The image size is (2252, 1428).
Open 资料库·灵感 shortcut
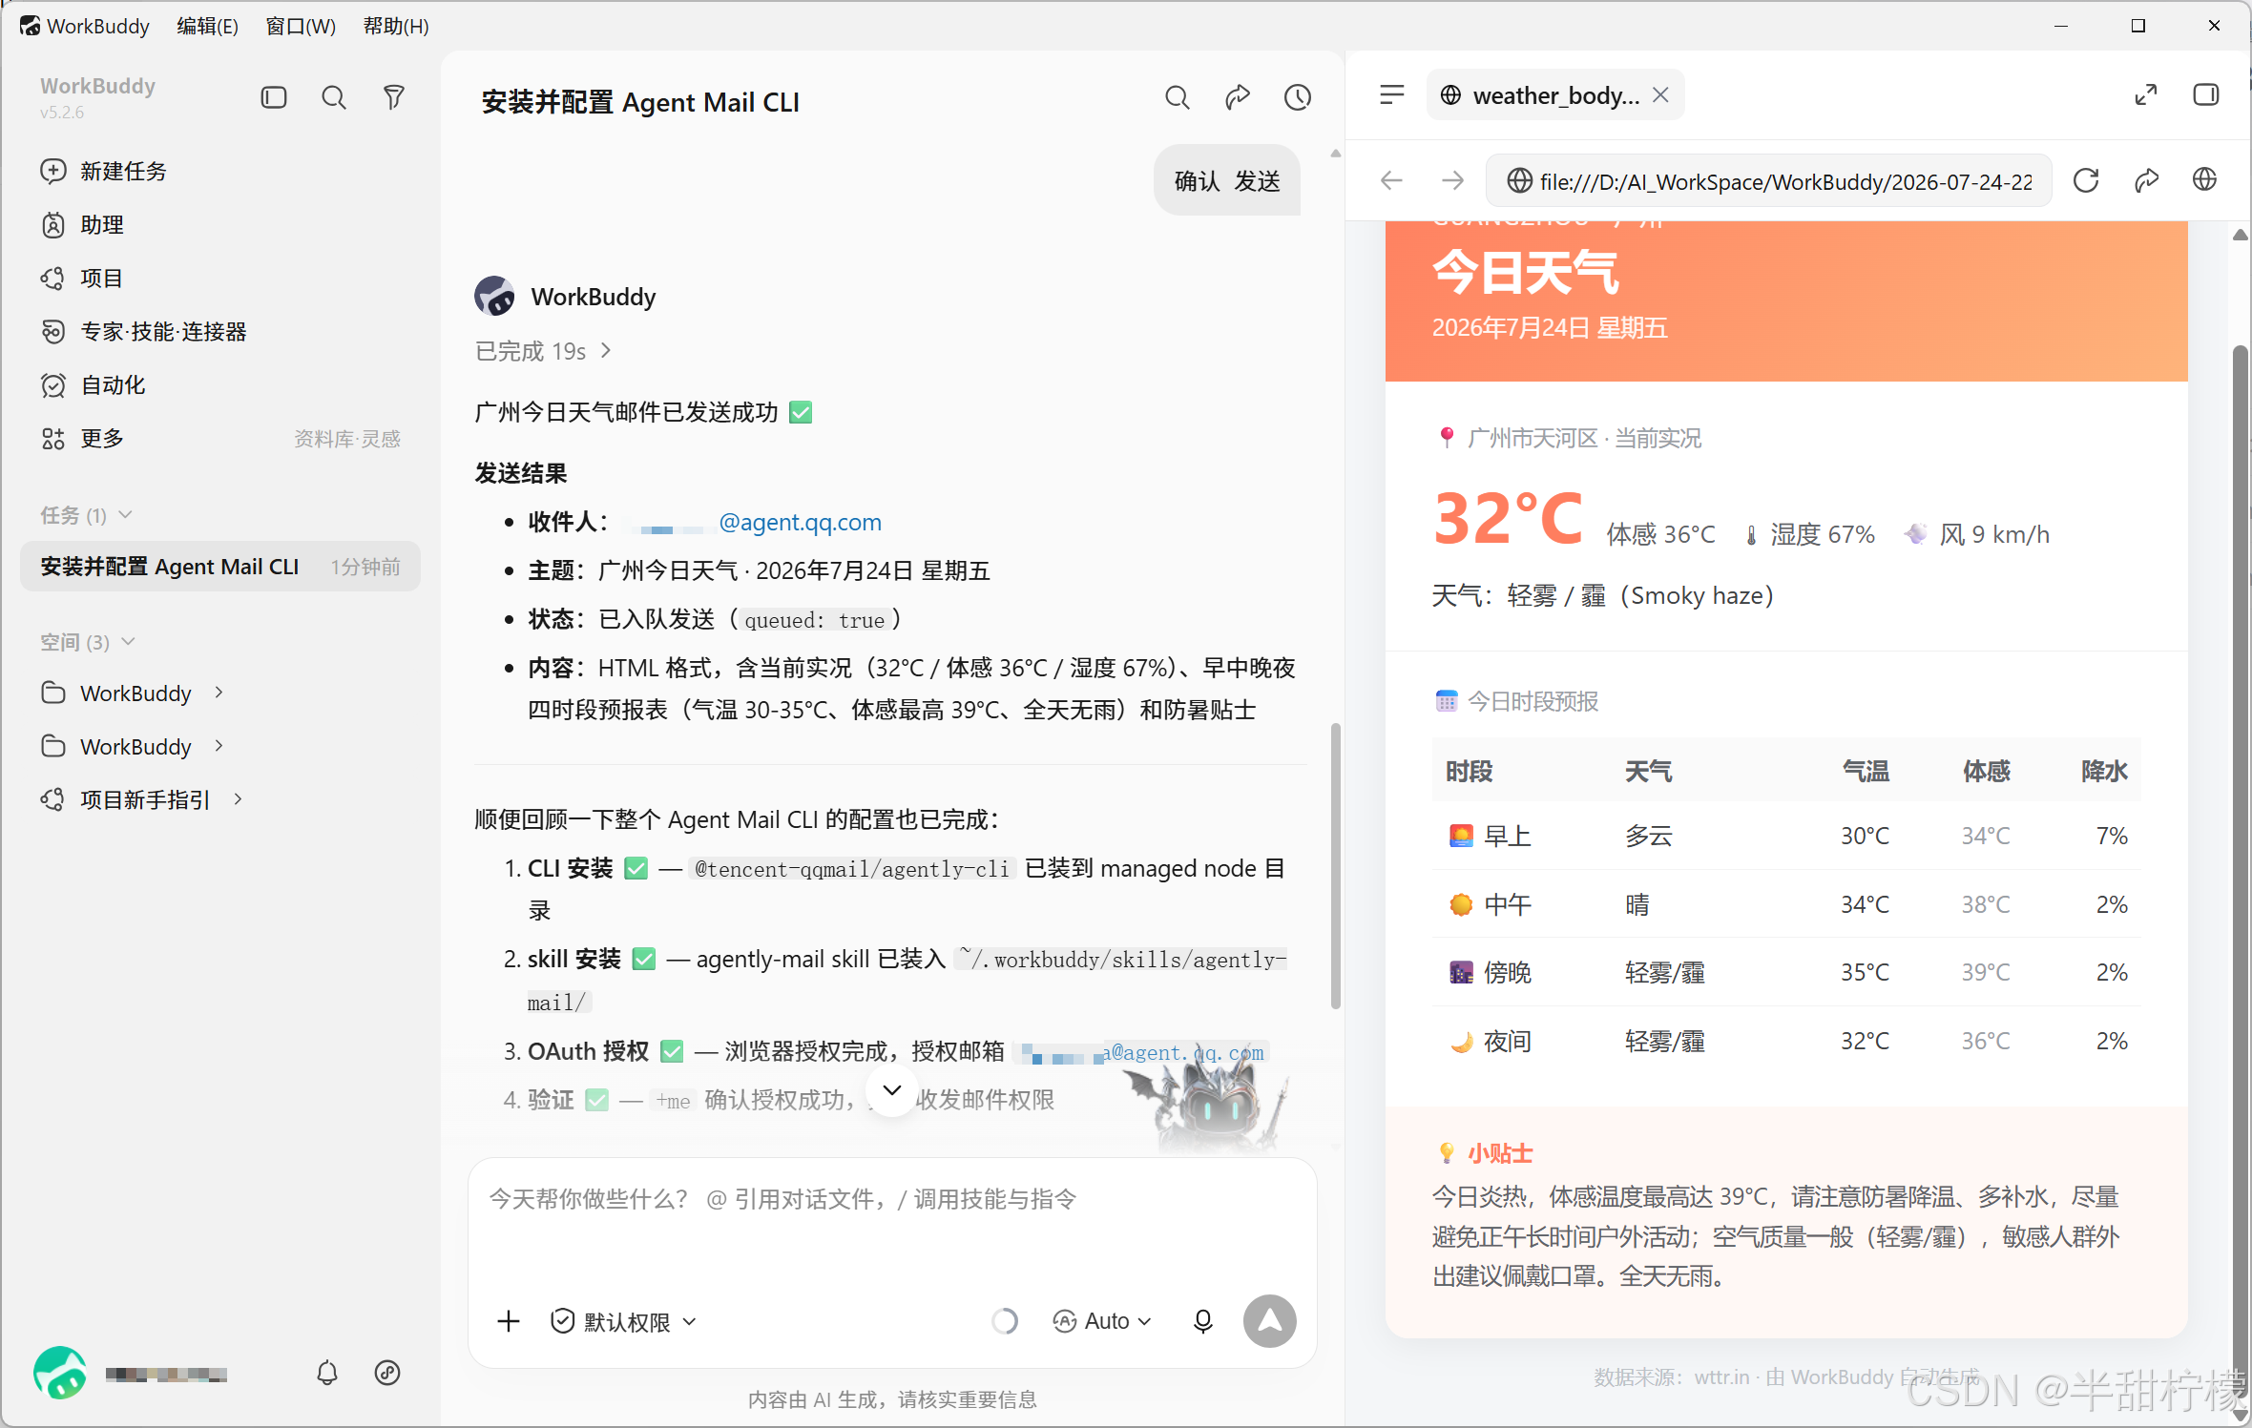tap(347, 439)
